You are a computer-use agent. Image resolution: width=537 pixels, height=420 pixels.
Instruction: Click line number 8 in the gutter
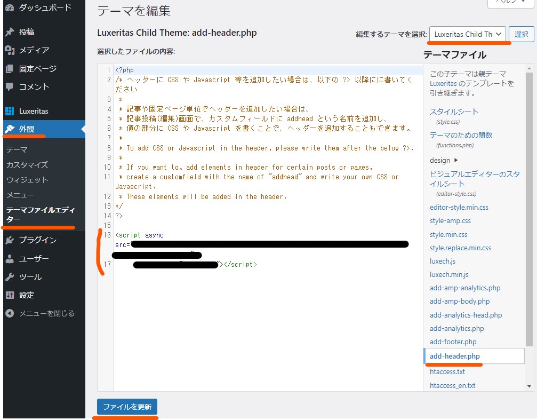[x=109, y=148]
